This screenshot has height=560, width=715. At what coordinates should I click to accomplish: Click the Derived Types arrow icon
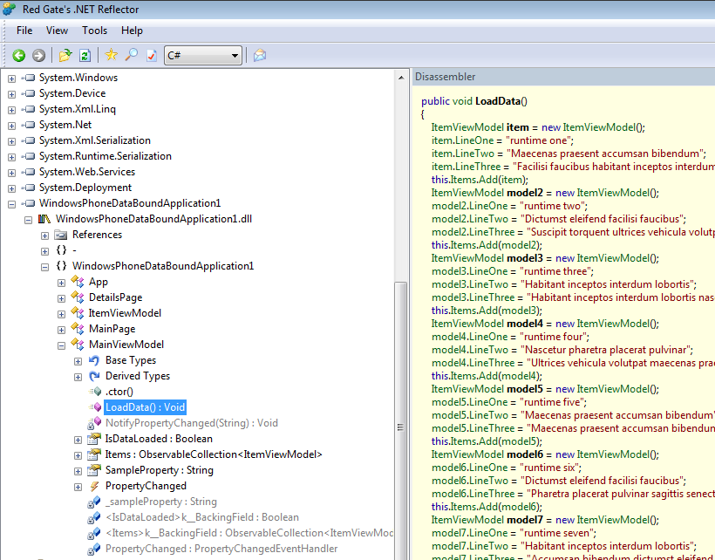(94, 376)
